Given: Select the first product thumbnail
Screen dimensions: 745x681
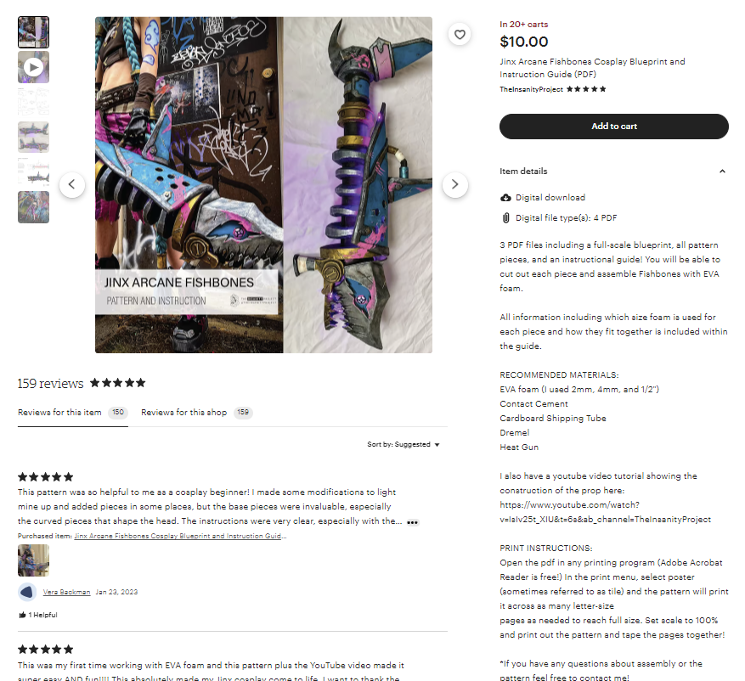Looking at the screenshot, I should click(33, 32).
